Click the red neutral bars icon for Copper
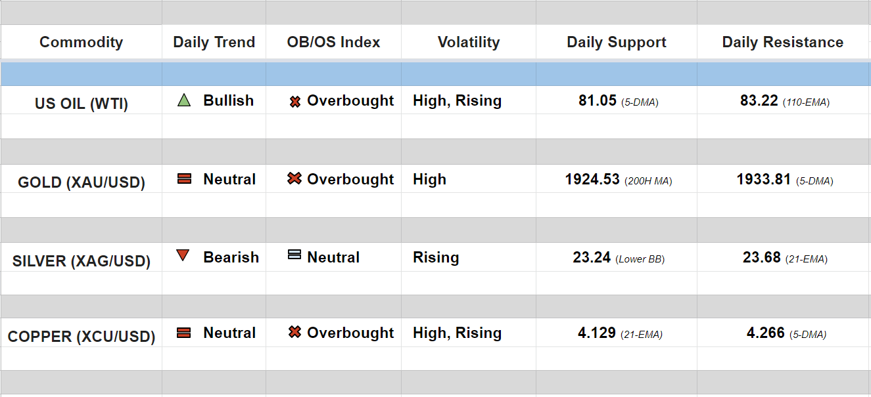The height and width of the screenshot is (397, 871). point(184,333)
